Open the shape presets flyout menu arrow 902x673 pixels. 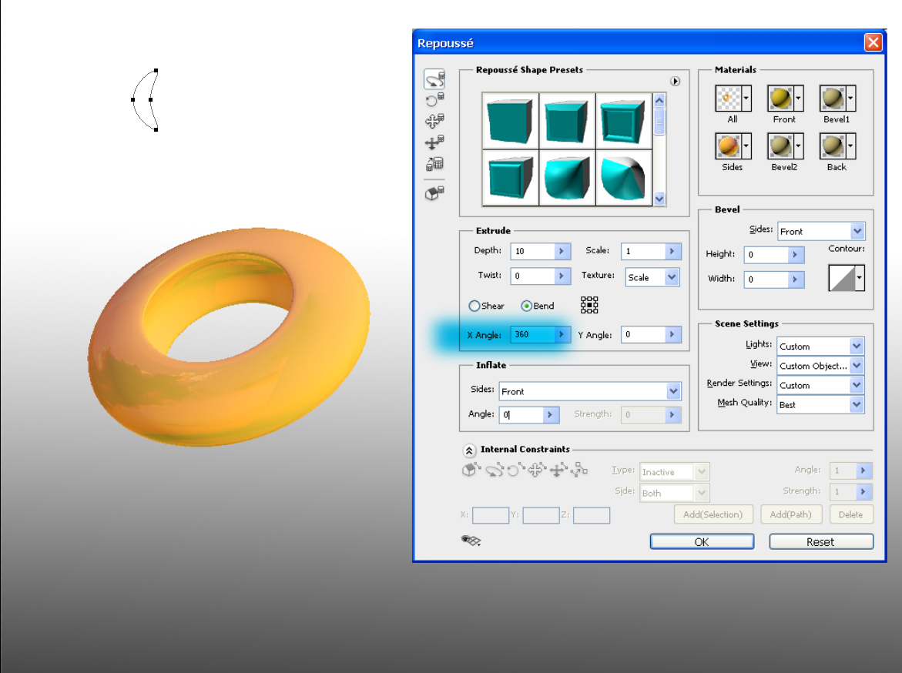pyautogui.click(x=676, y=81)
